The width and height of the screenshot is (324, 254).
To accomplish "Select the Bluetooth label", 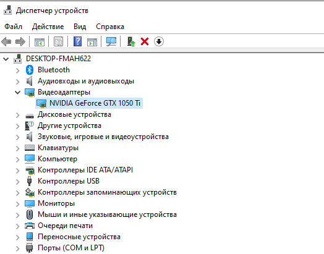I will coord(54,70).
